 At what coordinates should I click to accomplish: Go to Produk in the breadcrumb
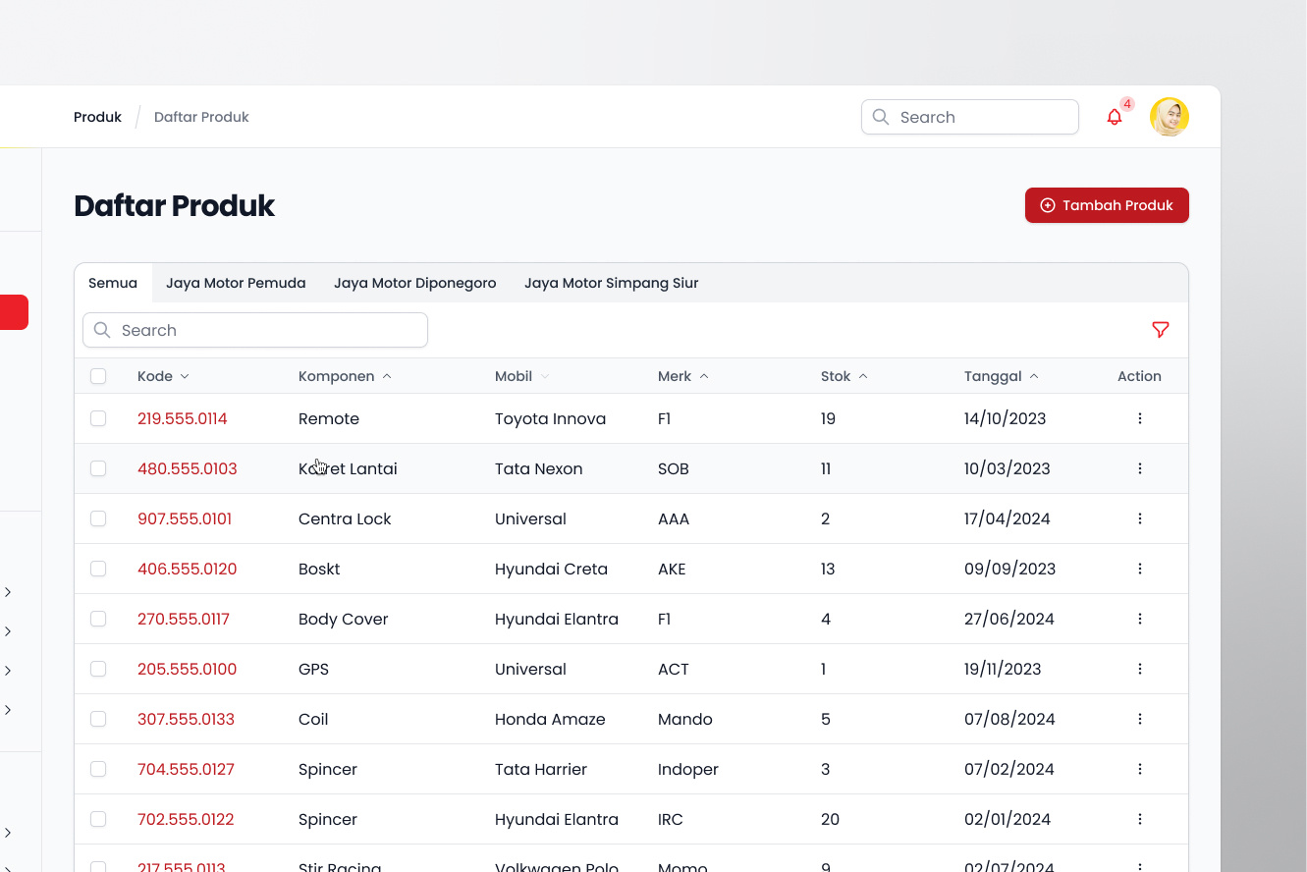point(98,117)
